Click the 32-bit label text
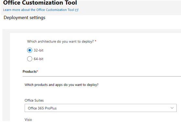The width and height of the screenshot is (181, 122). (39, 50)
